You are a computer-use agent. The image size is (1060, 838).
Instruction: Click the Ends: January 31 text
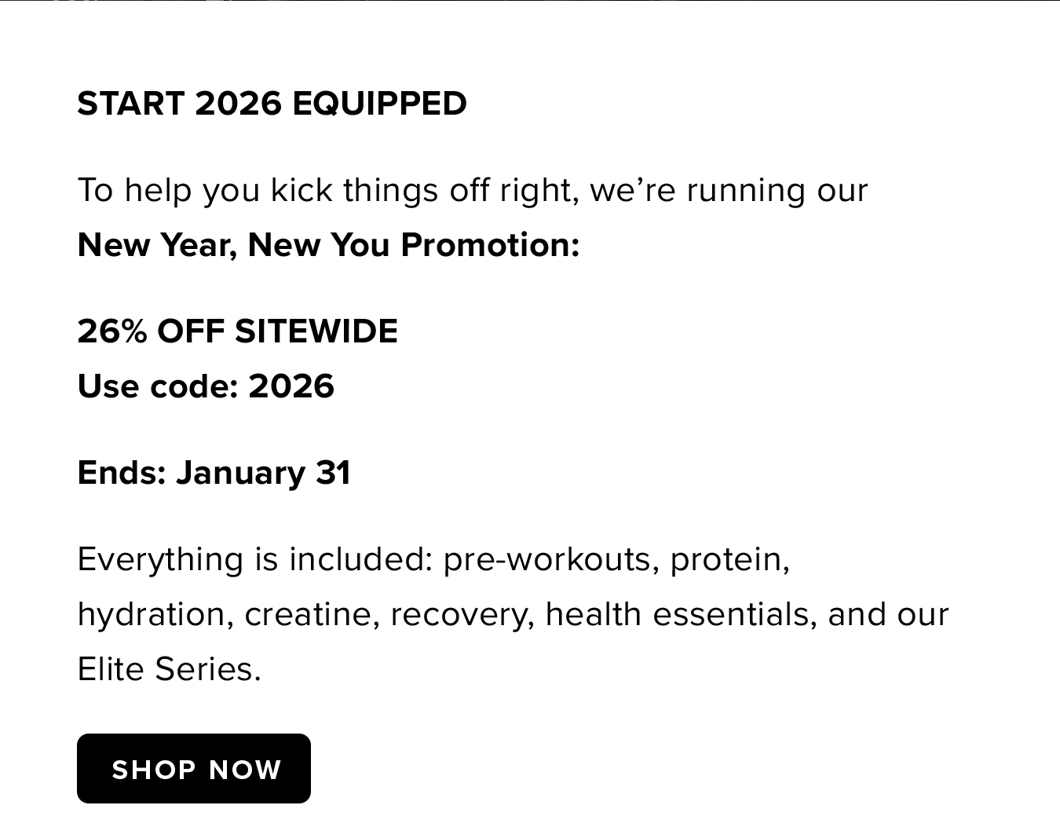pos(214,472)
